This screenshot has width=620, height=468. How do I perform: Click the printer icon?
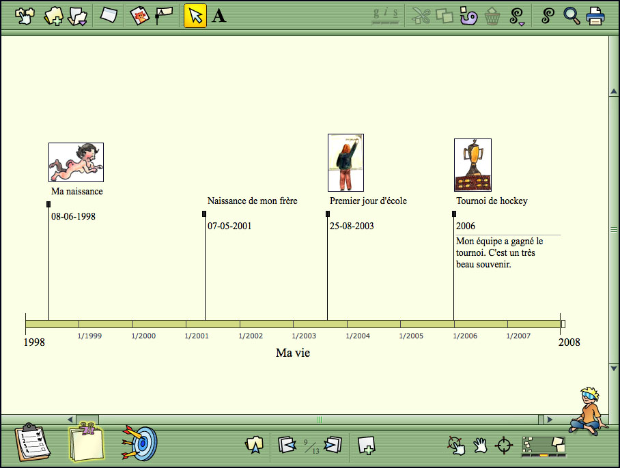click(x=595, y=16)
